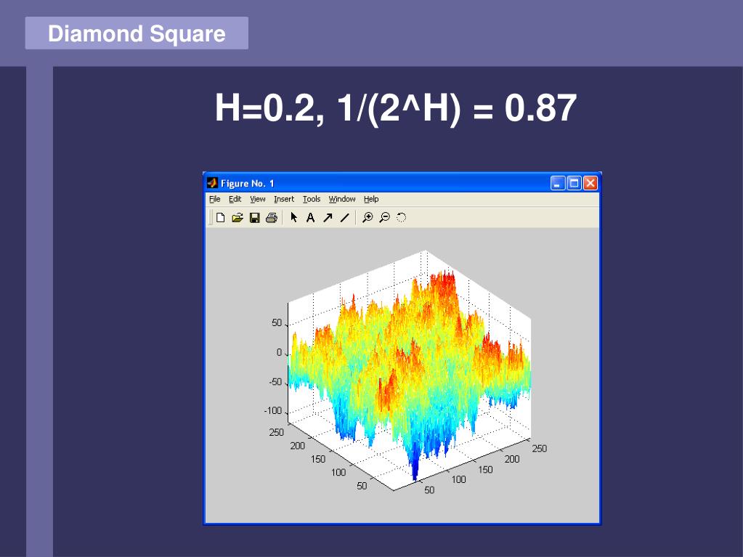
Task: Click the z-axis label 0
Action: point(279,352)
